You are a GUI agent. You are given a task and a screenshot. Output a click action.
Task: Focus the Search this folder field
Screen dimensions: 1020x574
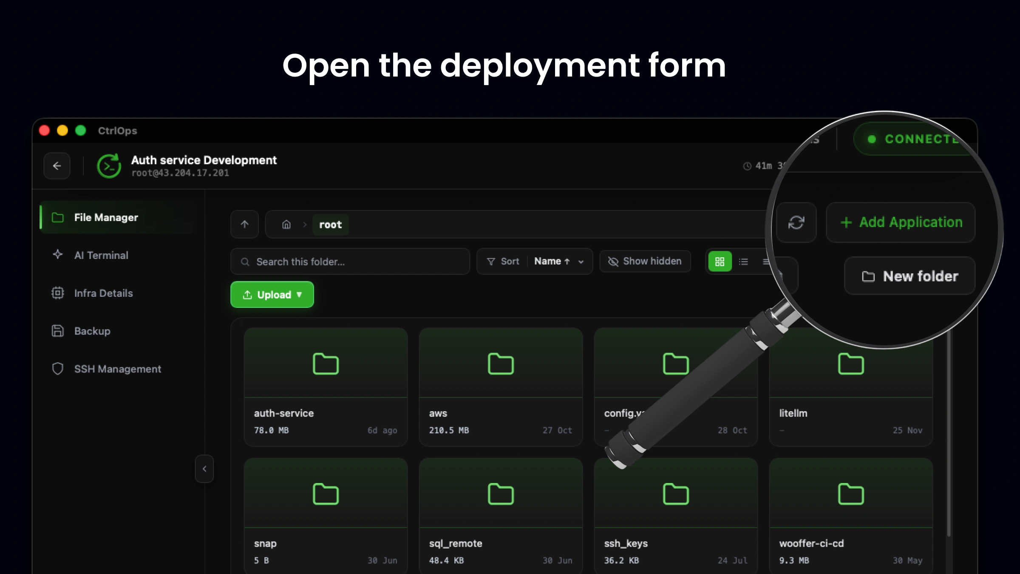[350, 261]
